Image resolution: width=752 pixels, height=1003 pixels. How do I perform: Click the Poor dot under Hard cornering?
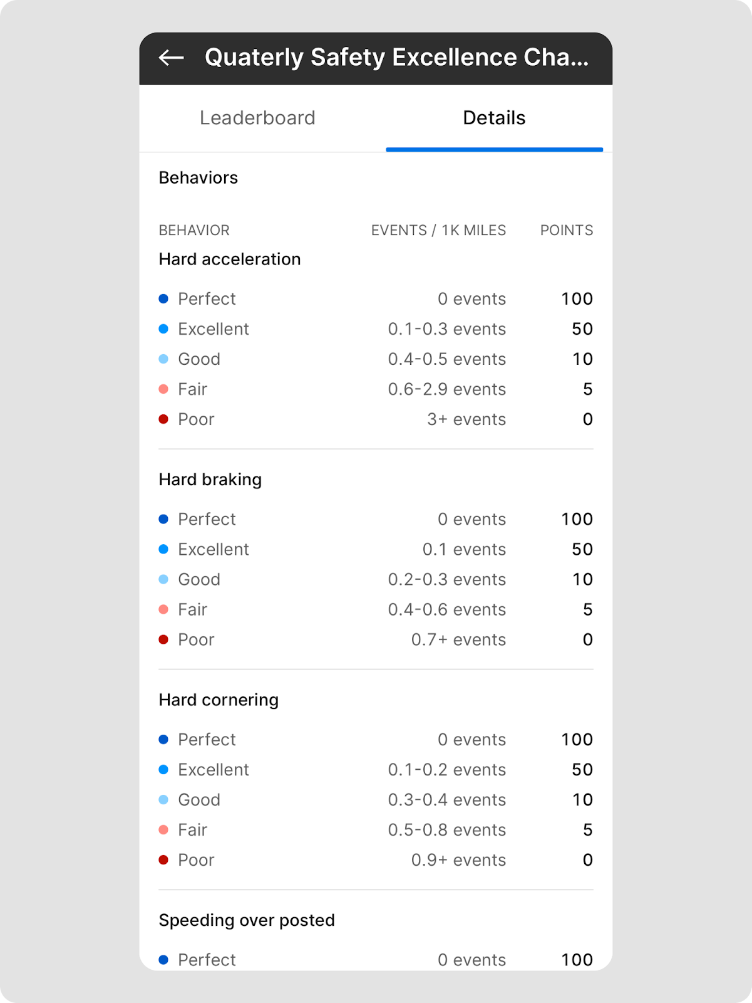[163, 860]
